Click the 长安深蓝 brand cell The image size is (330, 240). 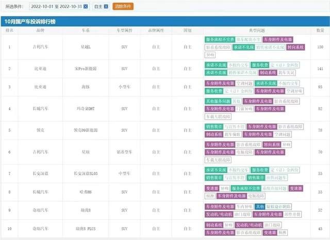click(x=40, y=173)
